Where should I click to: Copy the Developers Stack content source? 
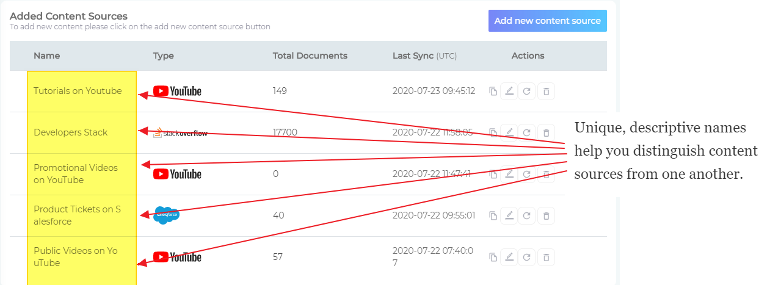point(493,132)
